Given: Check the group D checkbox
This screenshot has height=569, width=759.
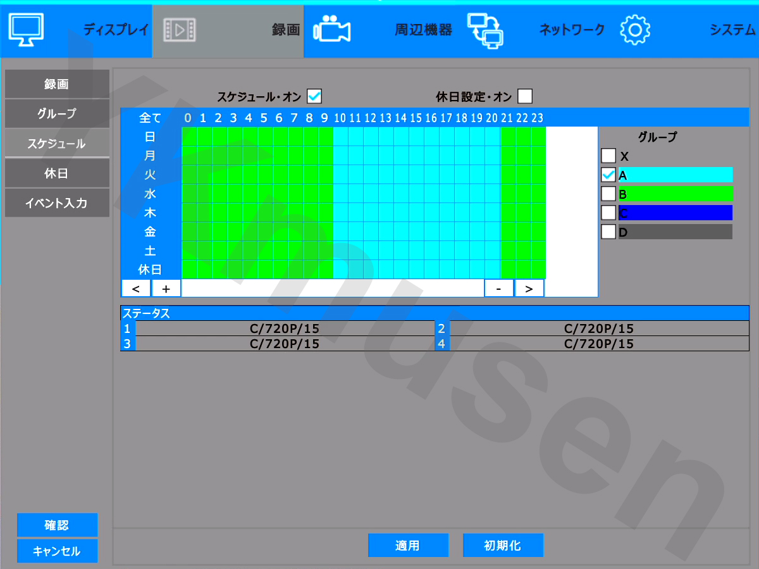Looking at the screenshot, I should (x=608, y=232).
